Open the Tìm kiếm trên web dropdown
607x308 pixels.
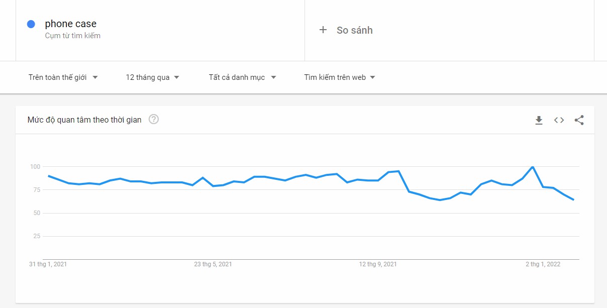point(340,77)
